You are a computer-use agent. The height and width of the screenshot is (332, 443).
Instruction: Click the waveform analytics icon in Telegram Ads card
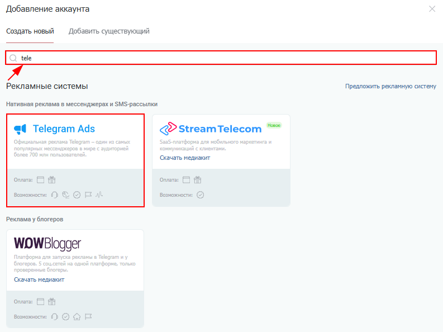click(x=99, y=195)
